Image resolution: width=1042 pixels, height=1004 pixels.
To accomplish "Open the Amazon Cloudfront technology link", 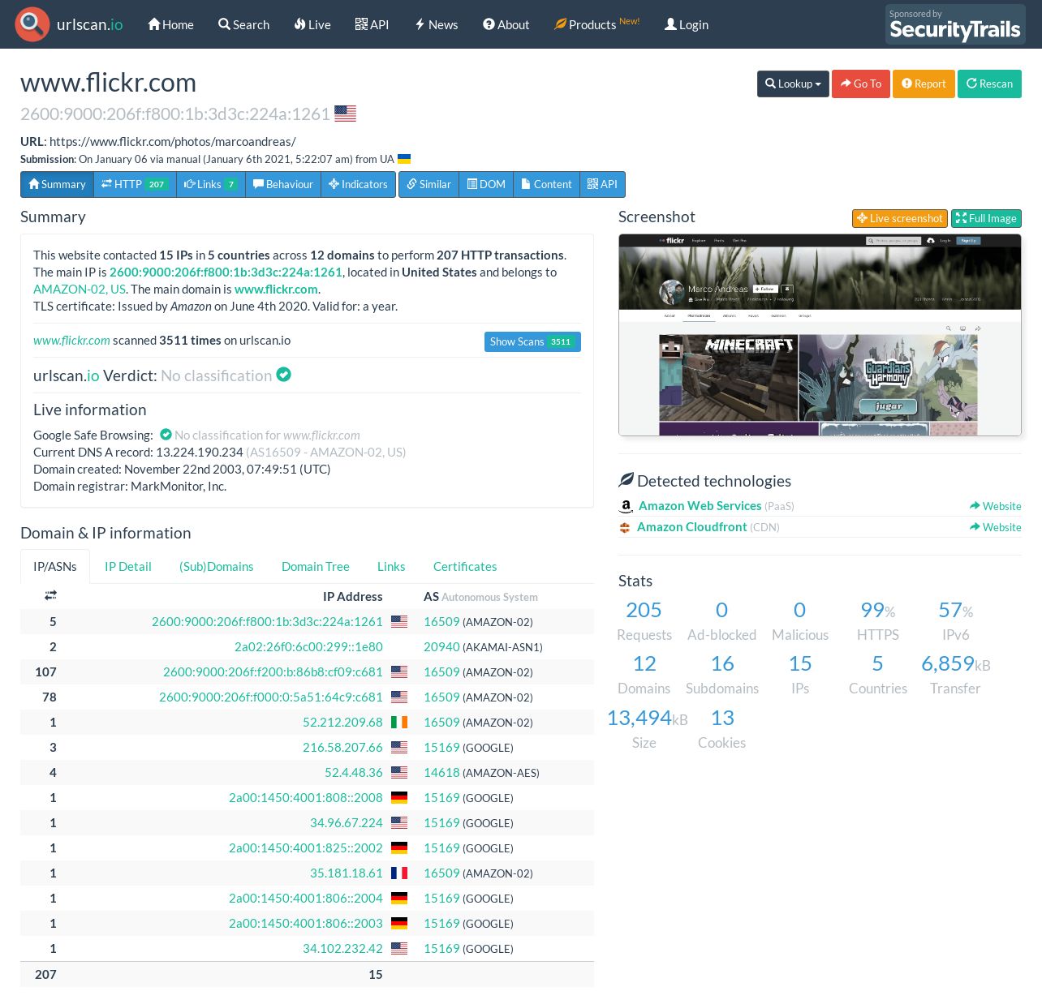I will pyautogui.click(x=691, y=527).
